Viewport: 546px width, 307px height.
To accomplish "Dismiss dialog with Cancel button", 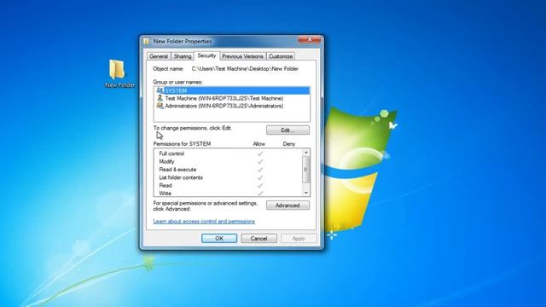I will [259, 239].
